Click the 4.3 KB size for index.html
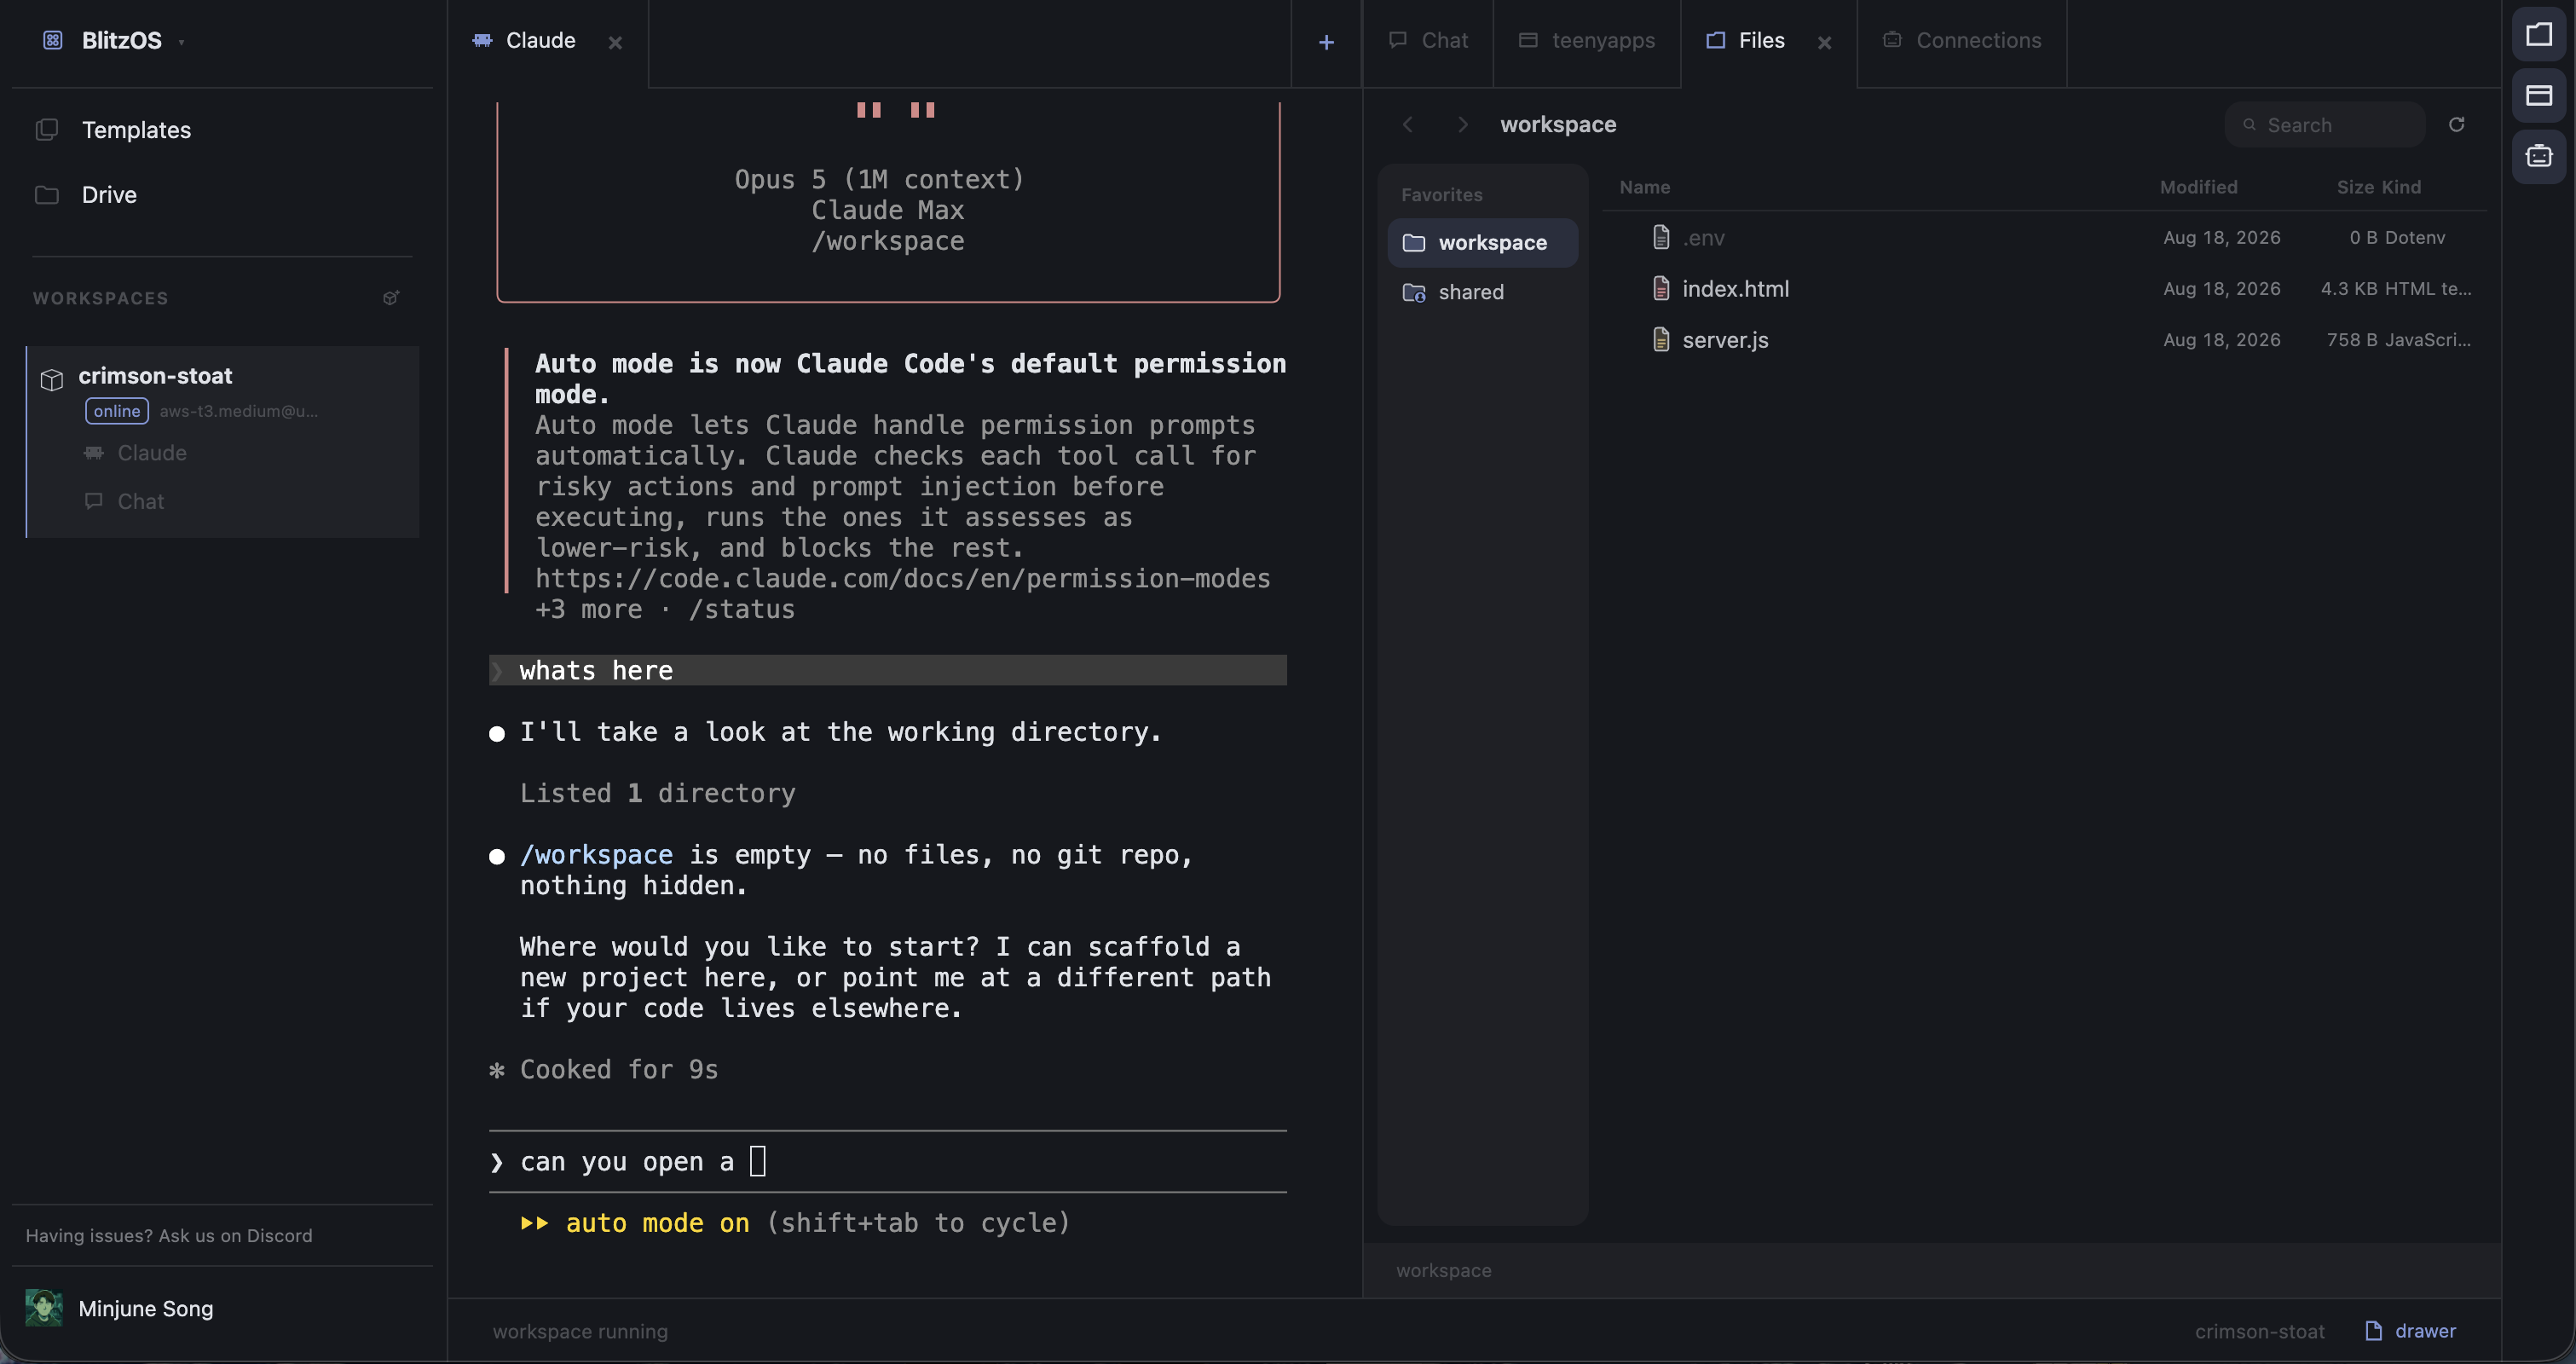Image resolution: width=2576 pixels, height=1364 pixels. coord(2349,289)
